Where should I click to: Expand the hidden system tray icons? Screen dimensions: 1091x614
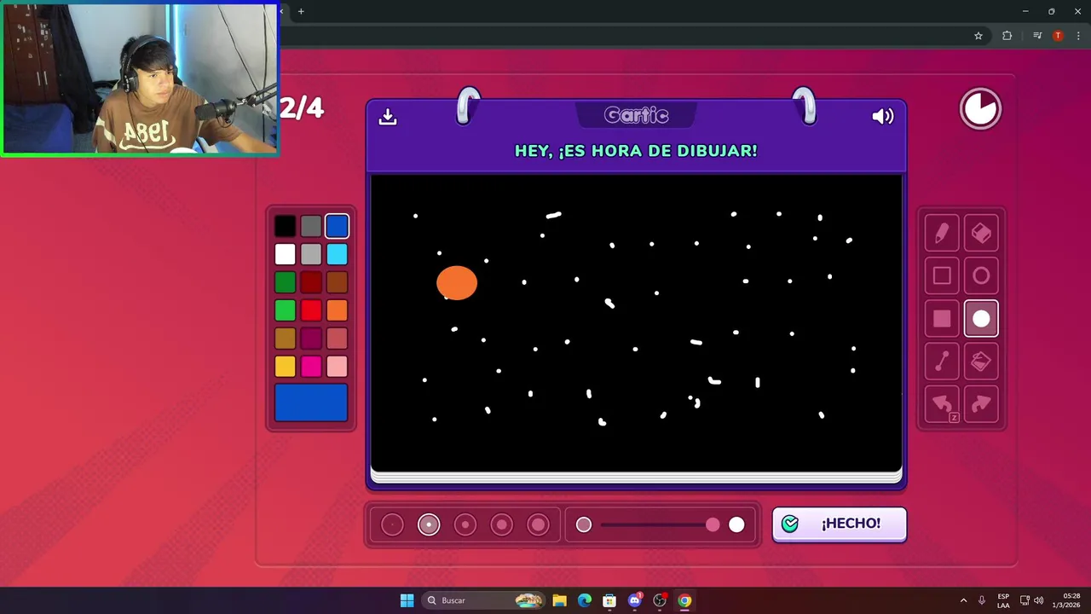point(963,600)
